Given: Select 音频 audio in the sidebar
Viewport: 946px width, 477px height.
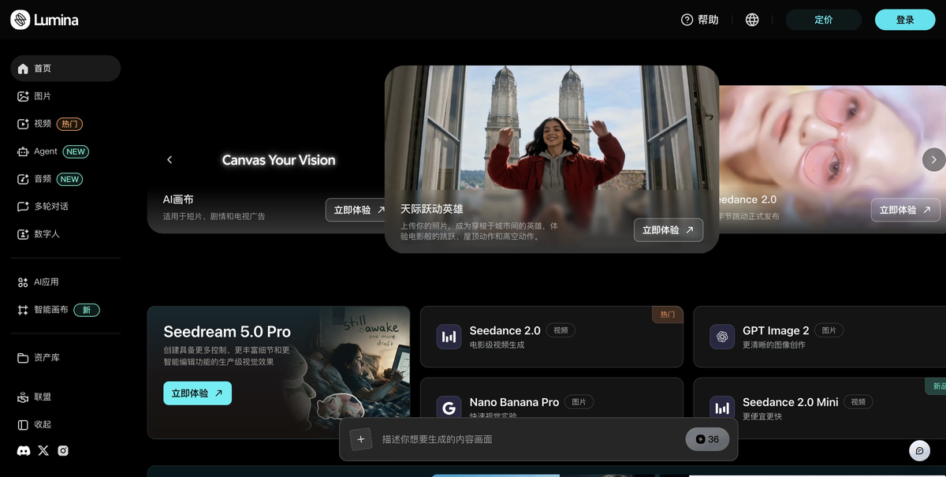Looking at the screenshot, I should (x=65, y=179).
